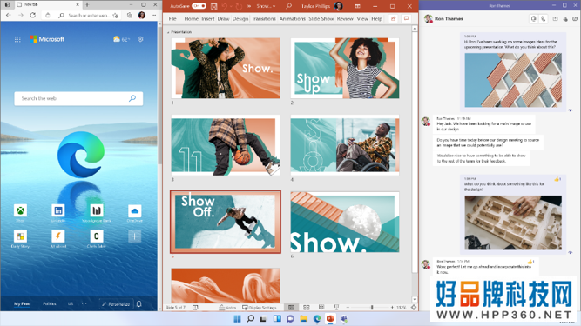Screen dimensions: 581x326
Task: Open the Show file name dropdown
Action: [x=266, y=6]
